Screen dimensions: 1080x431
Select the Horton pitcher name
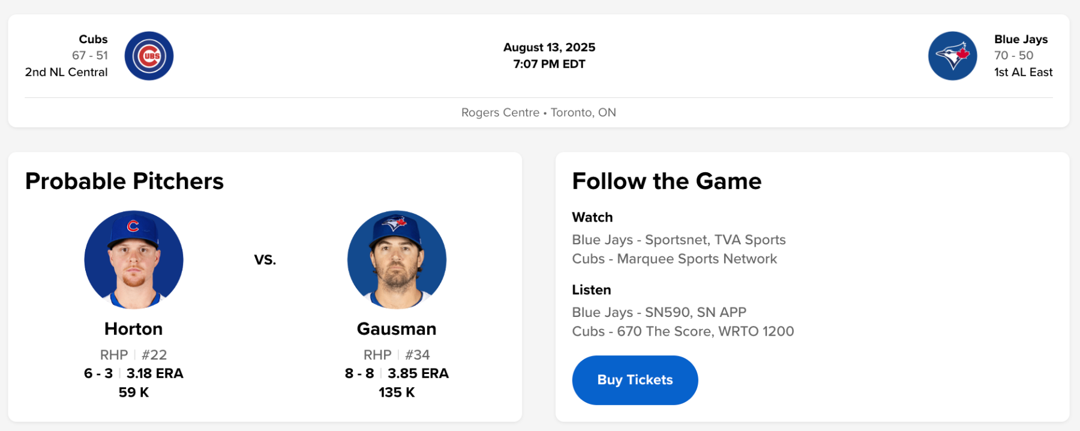pos(133,329)
